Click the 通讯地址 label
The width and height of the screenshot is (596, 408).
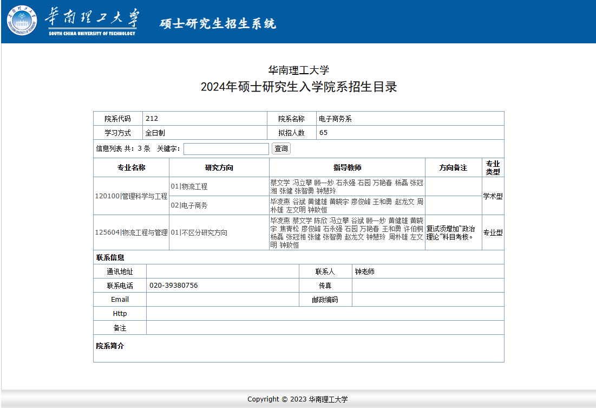point(120,271)
